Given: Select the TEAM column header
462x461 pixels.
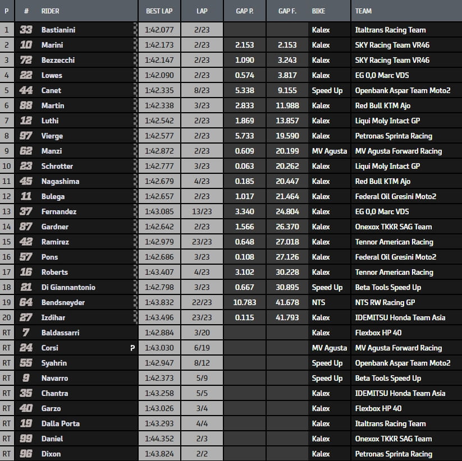Looking at the screenshot, I should click(363, 11).
